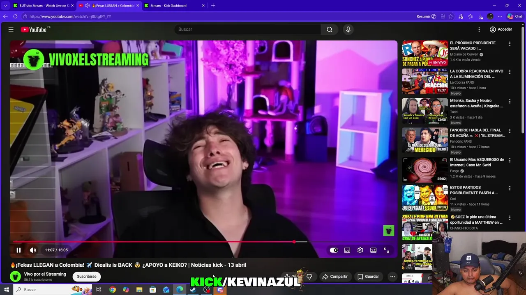
Task: Click the search magnifier button
Action: (330, 29)
